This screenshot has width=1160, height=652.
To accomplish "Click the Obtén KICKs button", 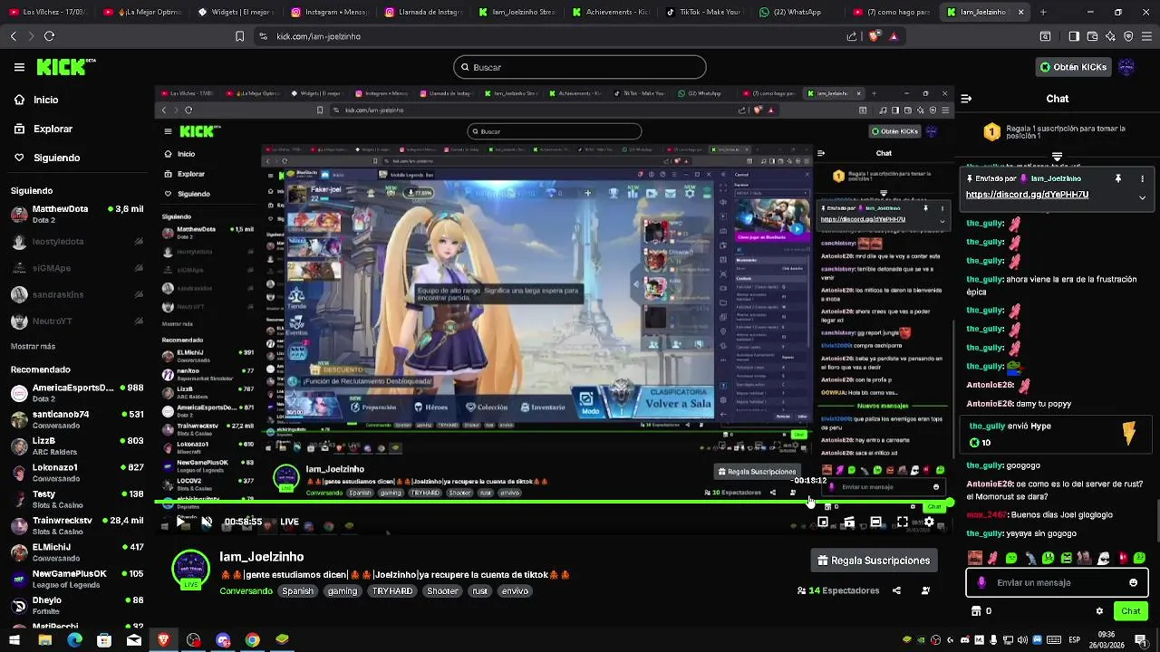I will 1073,67.
